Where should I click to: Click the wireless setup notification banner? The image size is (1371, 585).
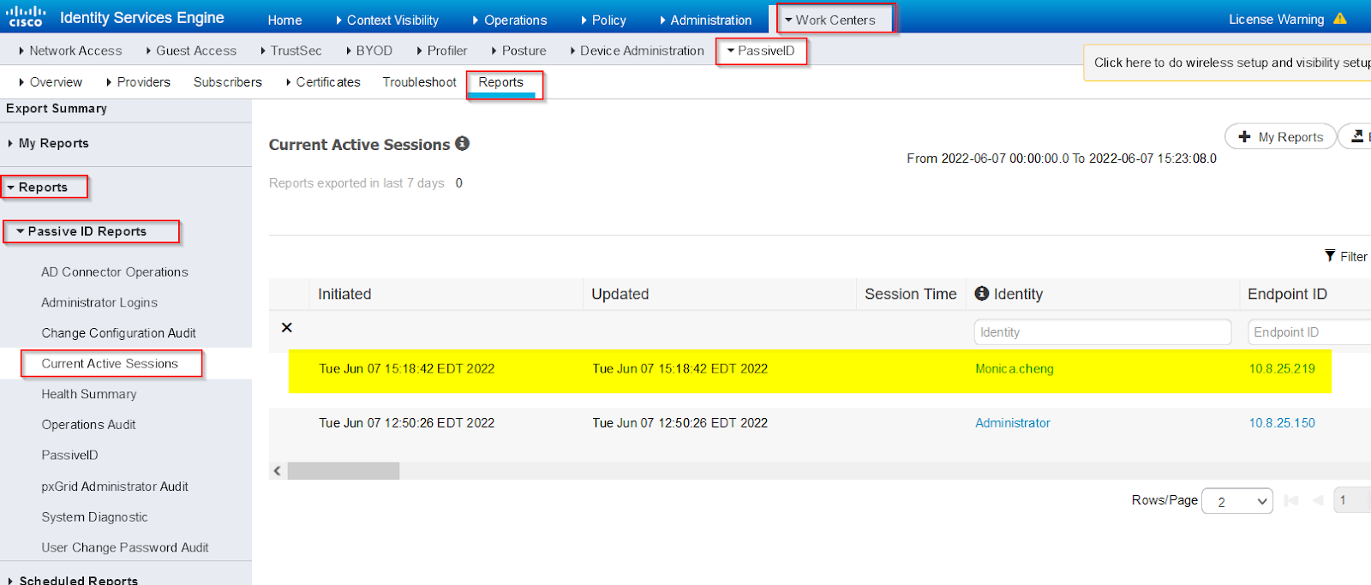click(1227, 63)
